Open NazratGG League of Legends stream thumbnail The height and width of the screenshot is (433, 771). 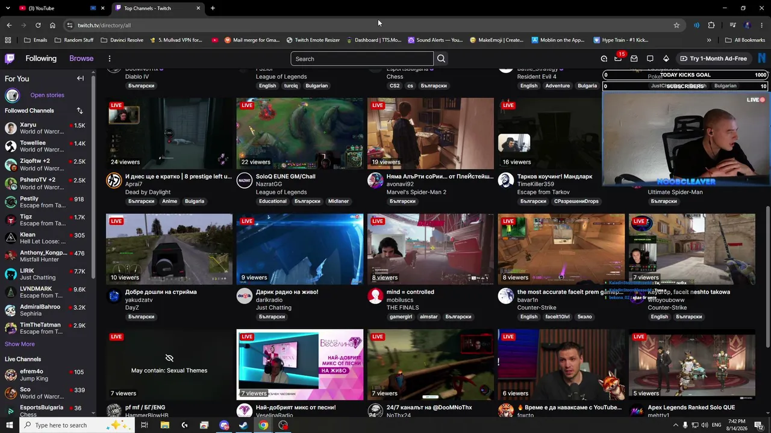(300, 134)
